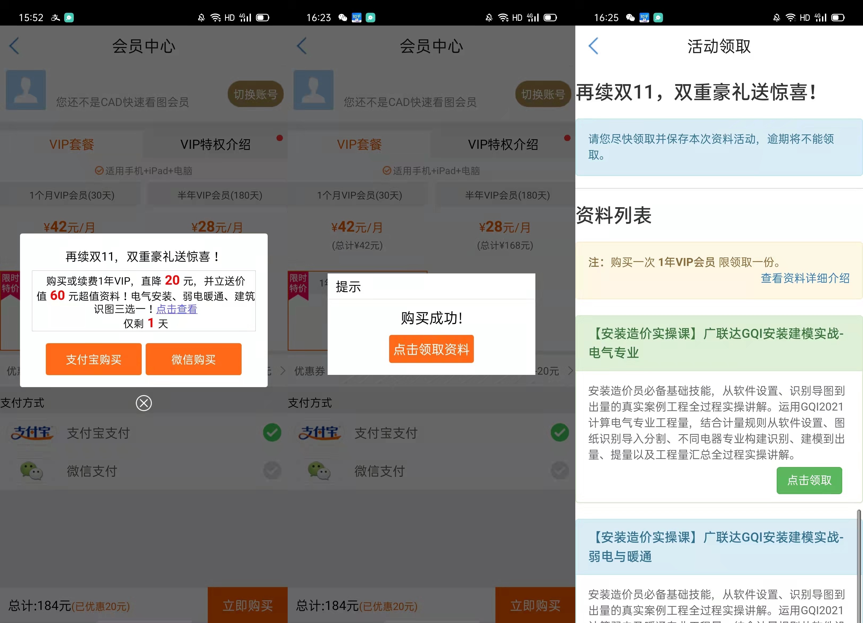
Task: Go back from second 会员中心 screen at 16:23
Action: (x=302, y=46)
